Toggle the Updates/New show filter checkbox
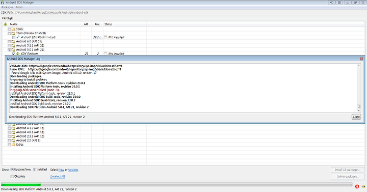The width and height of the screenshot is (367, 192). 12,170
